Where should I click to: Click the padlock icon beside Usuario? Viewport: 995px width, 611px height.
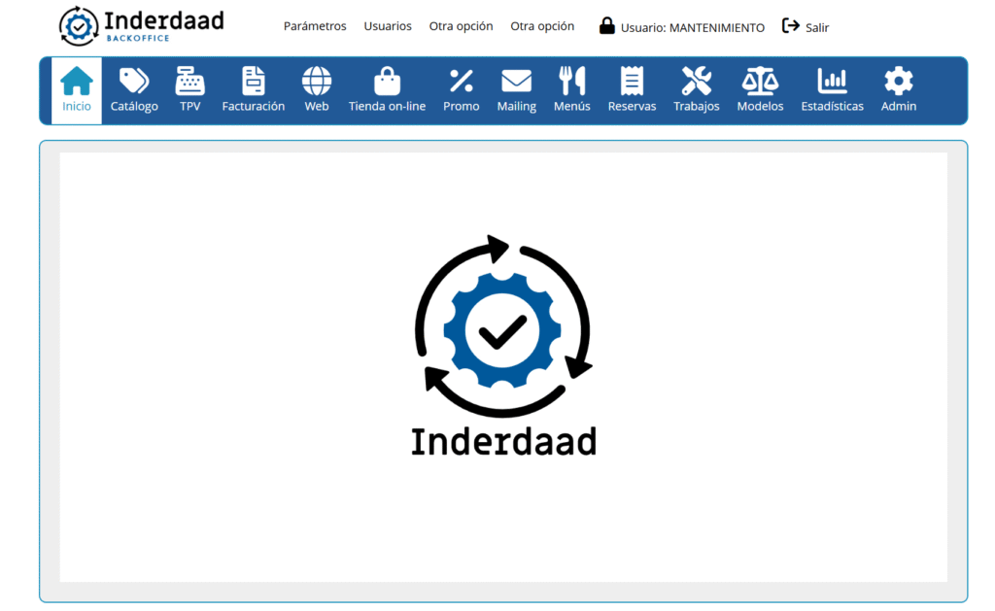[607, 26]
